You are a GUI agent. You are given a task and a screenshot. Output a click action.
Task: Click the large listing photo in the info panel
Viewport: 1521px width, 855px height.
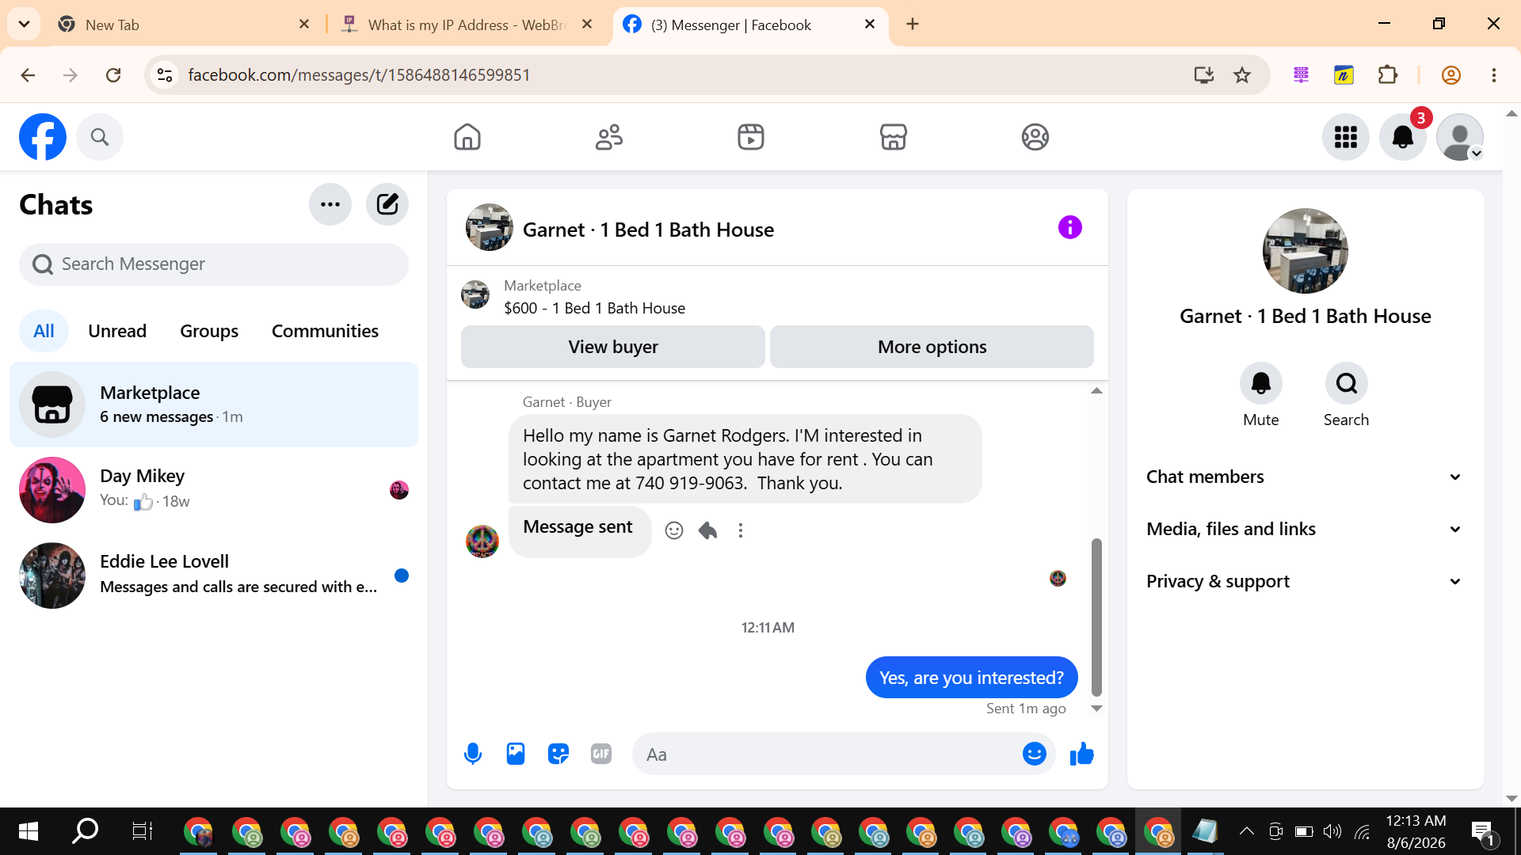tap(1306, 251)
